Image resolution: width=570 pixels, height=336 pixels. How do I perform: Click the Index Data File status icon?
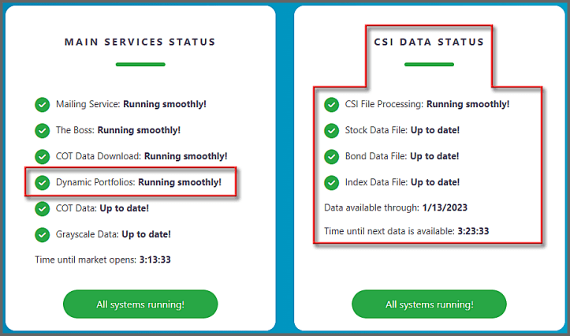click(x=331, y=182)
